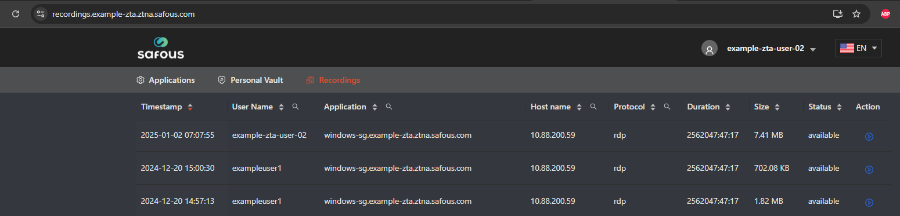Click the Safous logo
The image size is (900, 216).
click(161, 49)
